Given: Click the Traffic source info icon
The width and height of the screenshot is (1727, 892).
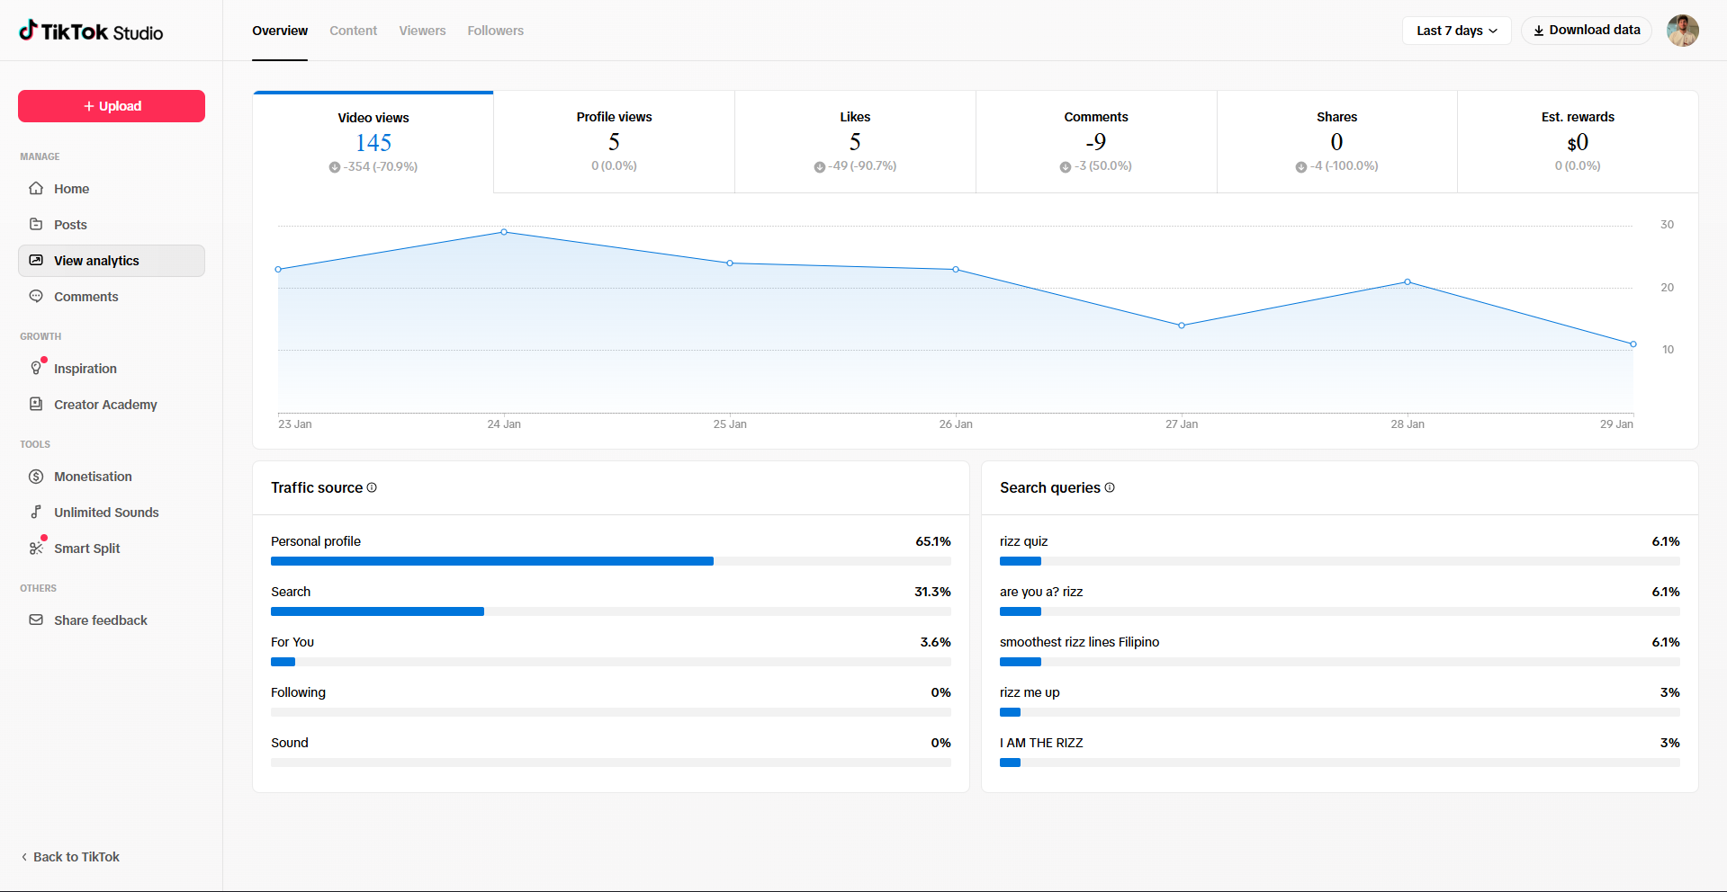Looking at the screenshot, I should [x=372, y=487].
